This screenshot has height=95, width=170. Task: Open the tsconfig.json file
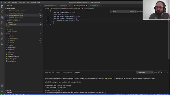coord(12,61)
